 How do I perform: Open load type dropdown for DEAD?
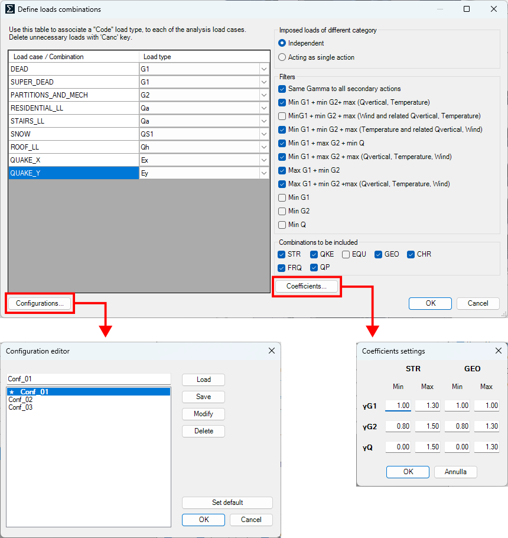(x=263, y=69)
